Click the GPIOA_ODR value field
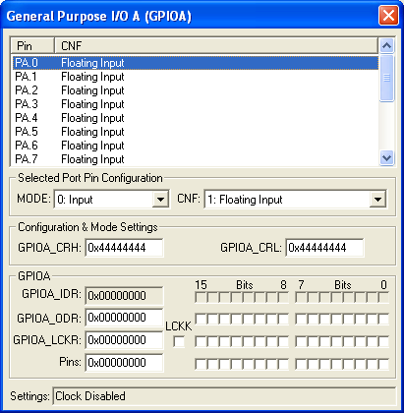Image resolution: width=404 pixels, height=413 pixels. pos(124,318)
